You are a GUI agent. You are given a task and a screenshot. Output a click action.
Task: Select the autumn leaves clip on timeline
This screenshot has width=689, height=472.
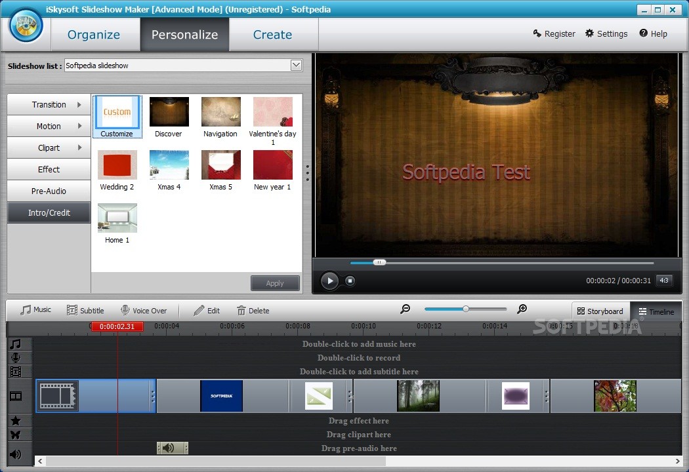click(616, 396)
